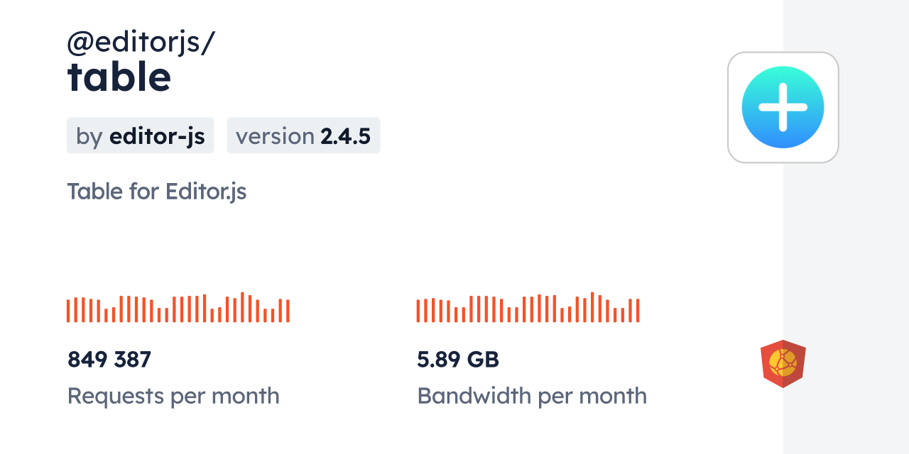Click the bandwidth per month bar chart
This screenshot has width=909, height=454.
tap(528, 308)
